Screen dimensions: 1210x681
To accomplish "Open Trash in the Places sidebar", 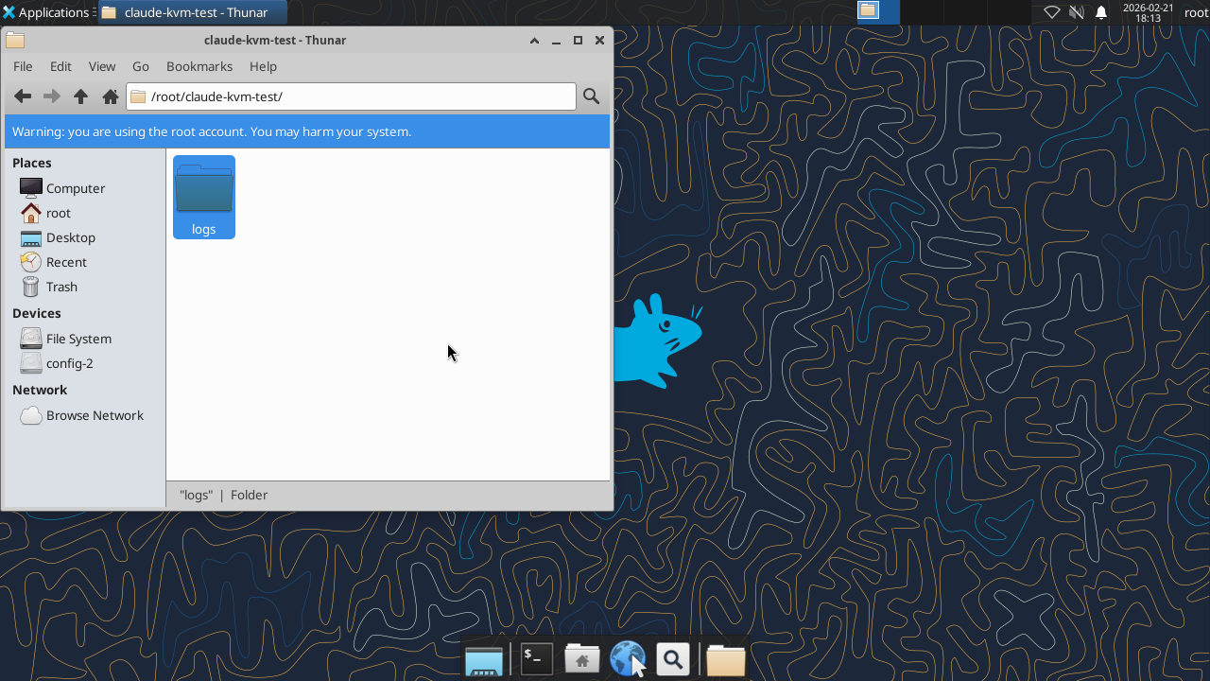I will (61, 287).
